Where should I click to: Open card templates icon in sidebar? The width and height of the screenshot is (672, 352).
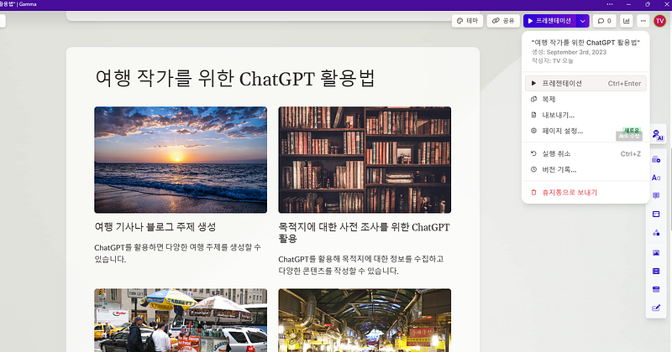tap(656, 159)
